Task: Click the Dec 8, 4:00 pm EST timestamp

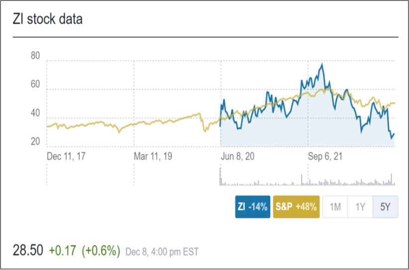Action: pyautogui.click(x=162, y=252)
